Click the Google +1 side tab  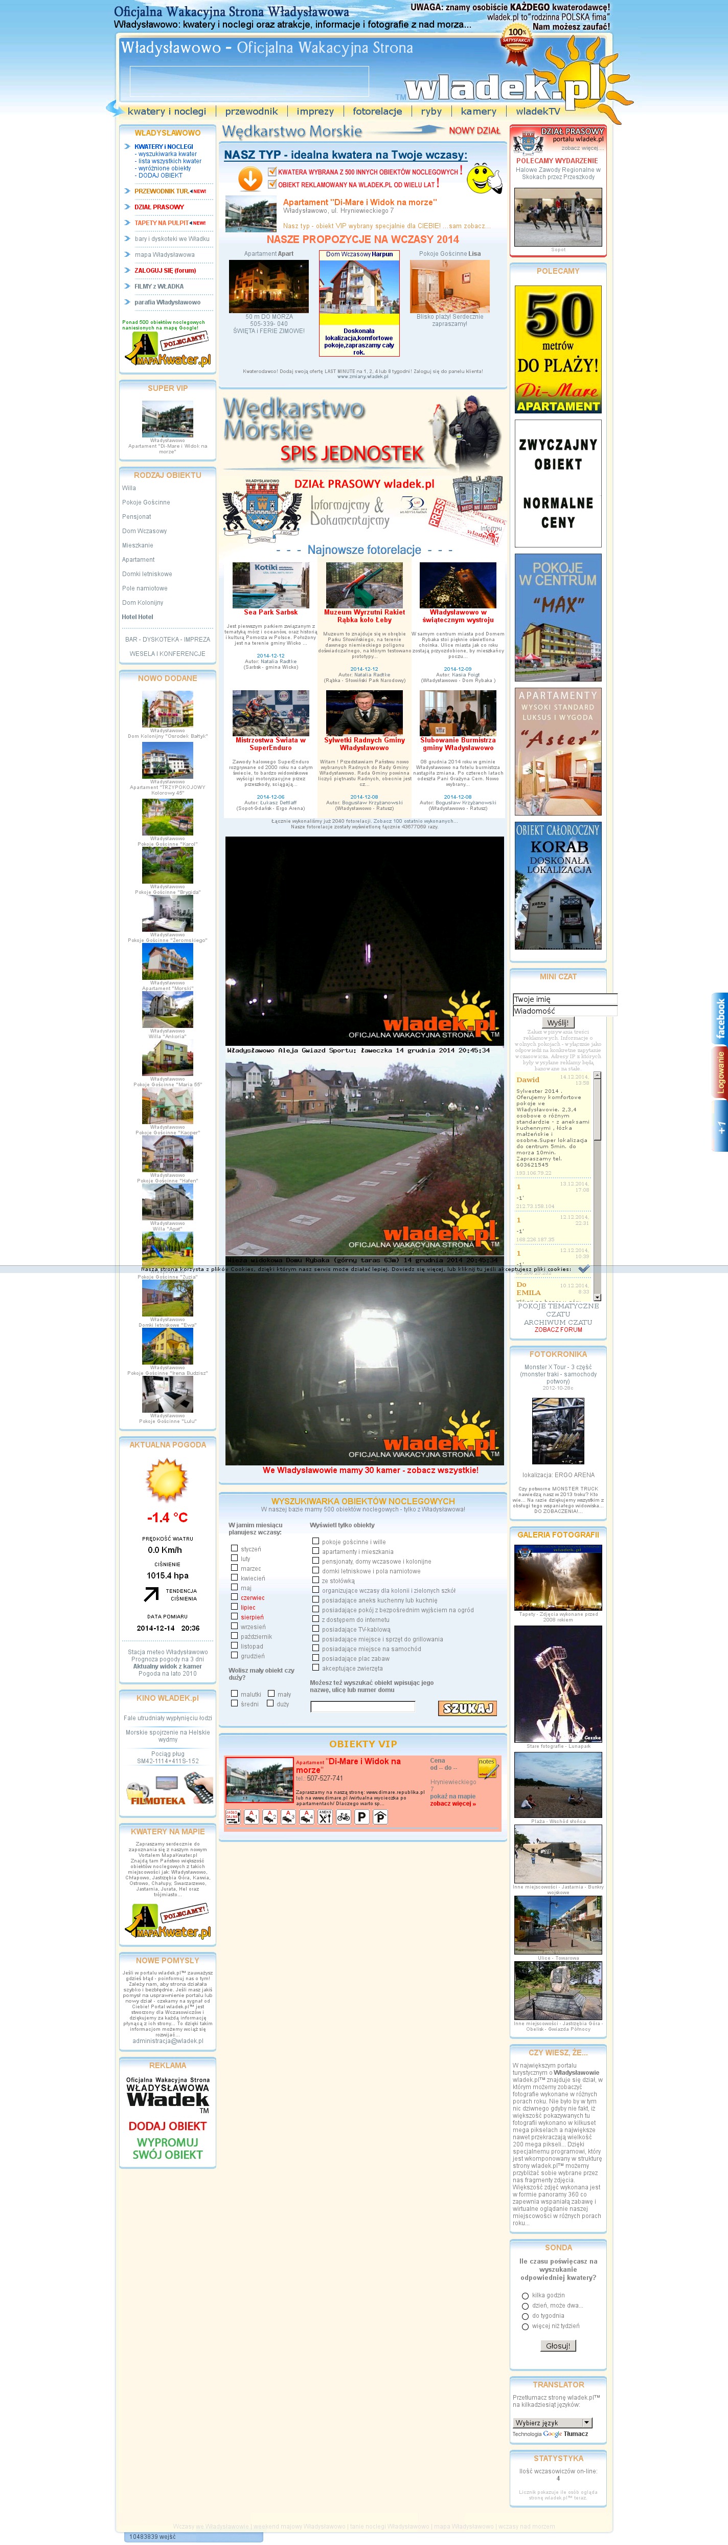[x=720, y=1126]
